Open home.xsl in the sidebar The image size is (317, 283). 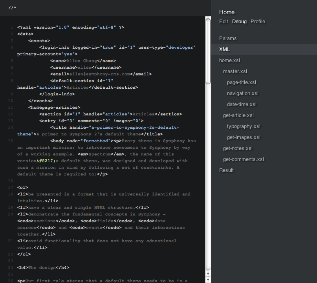pos(229,60)
